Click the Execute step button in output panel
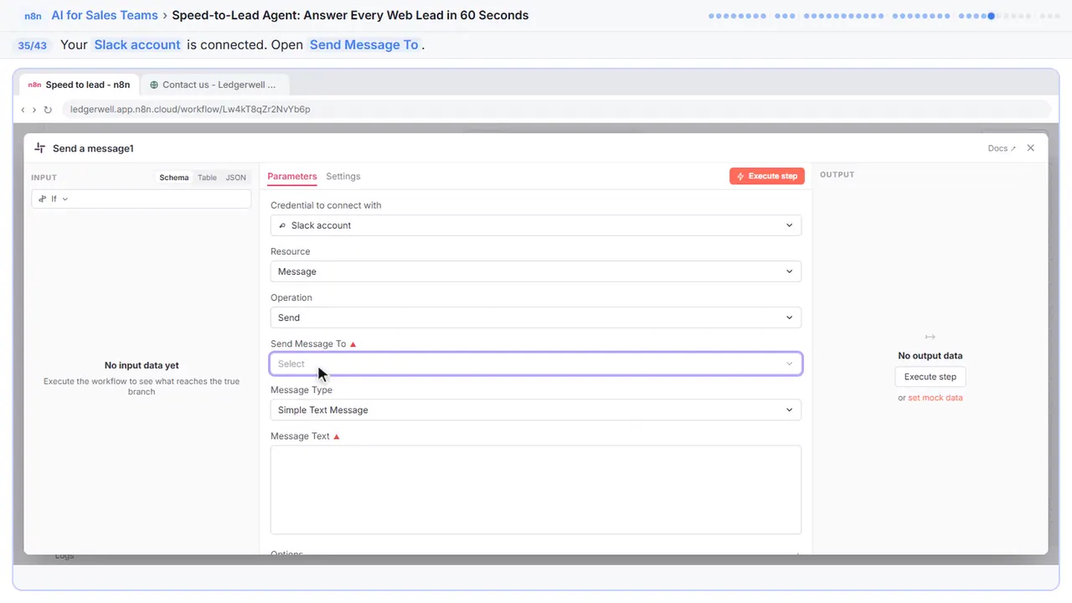1072x603 pixels. click(x=930, y=377)
